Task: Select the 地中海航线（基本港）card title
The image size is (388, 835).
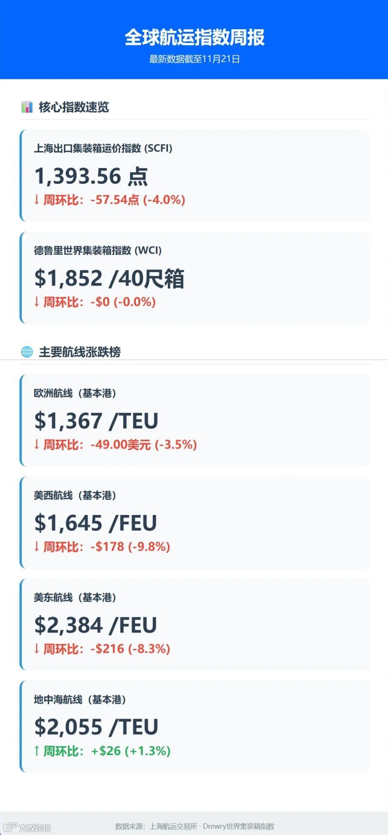Action: pos(80,699)
